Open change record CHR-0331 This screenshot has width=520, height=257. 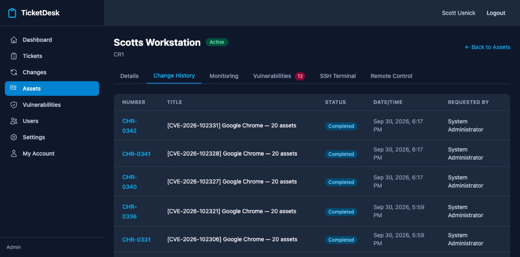[x=136, y=240]
